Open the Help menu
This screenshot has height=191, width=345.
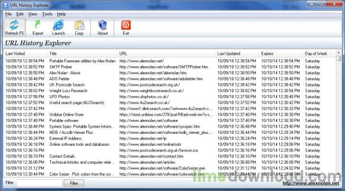click(61, 14)
